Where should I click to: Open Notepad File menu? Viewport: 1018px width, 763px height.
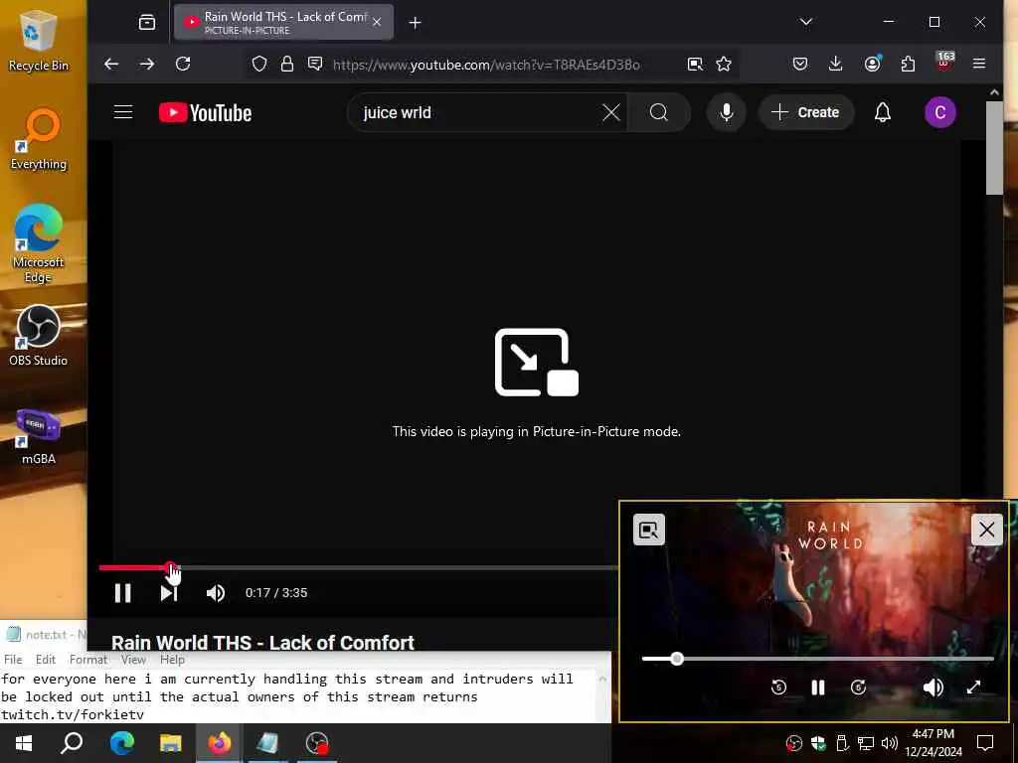click(x=13, y=660)
